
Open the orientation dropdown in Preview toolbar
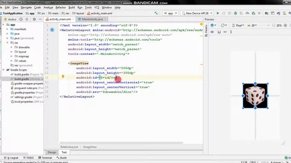(x=224, y=25)
